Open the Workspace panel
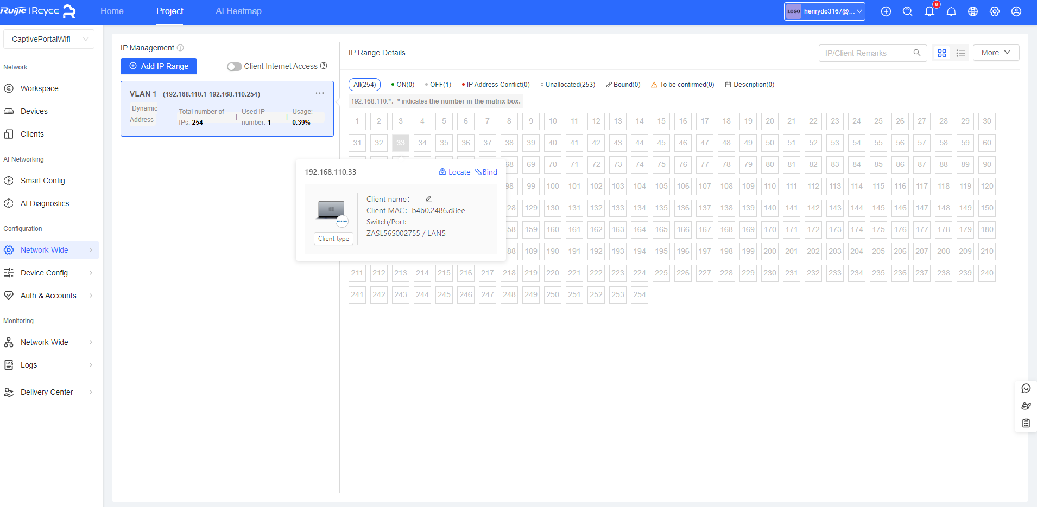This screenshot has width=1037, height=507. point(39,88)
